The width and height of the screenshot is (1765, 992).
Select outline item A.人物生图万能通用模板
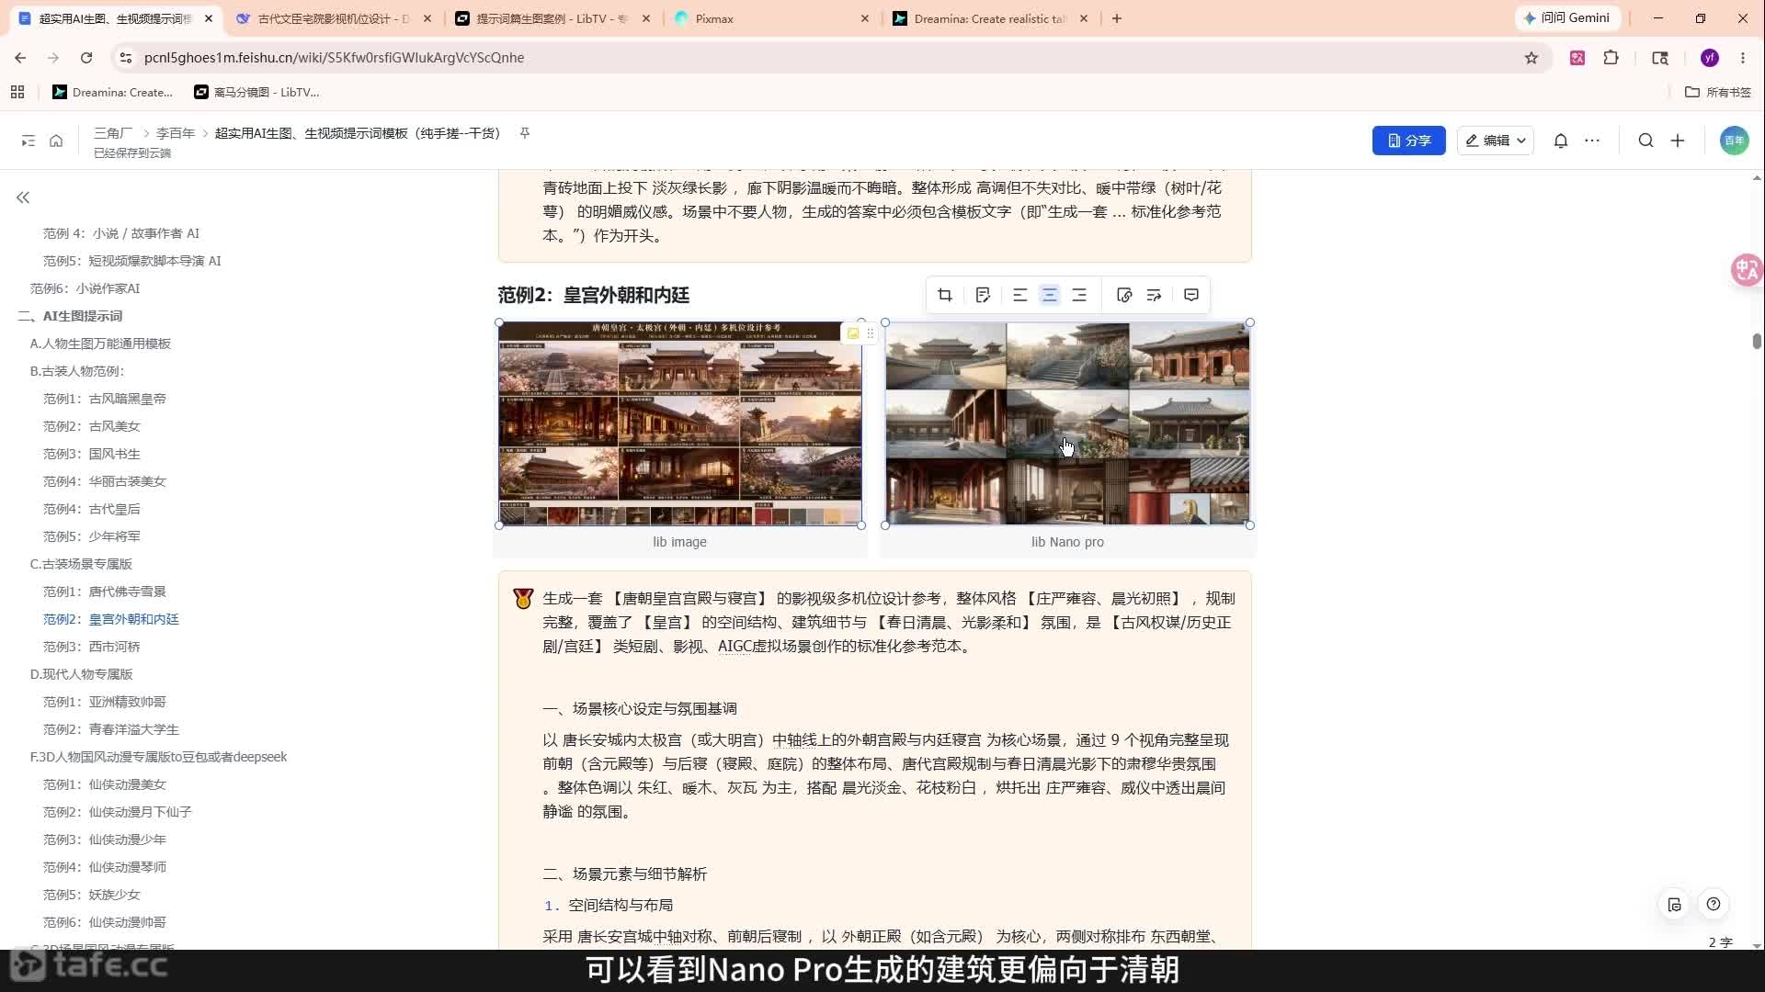pyautogui.click(x=100, y=344)
